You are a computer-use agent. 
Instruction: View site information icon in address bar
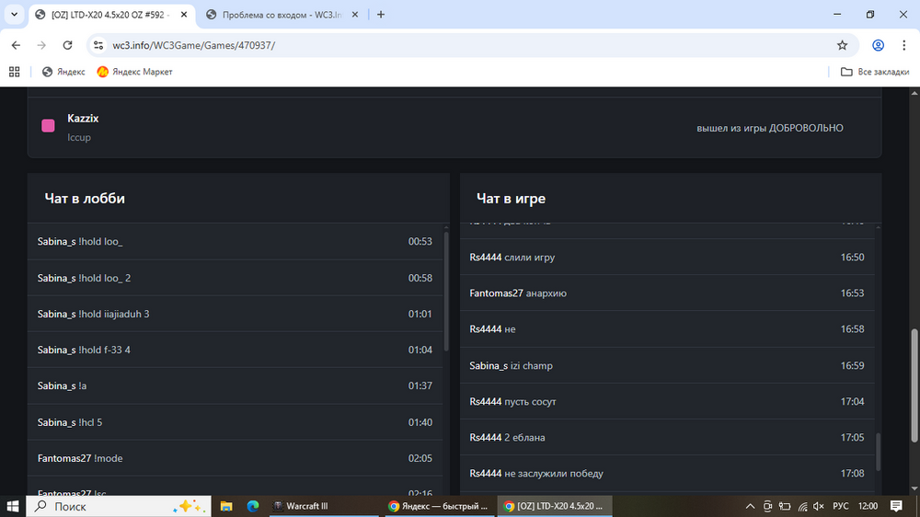click(x=98, y=45)
